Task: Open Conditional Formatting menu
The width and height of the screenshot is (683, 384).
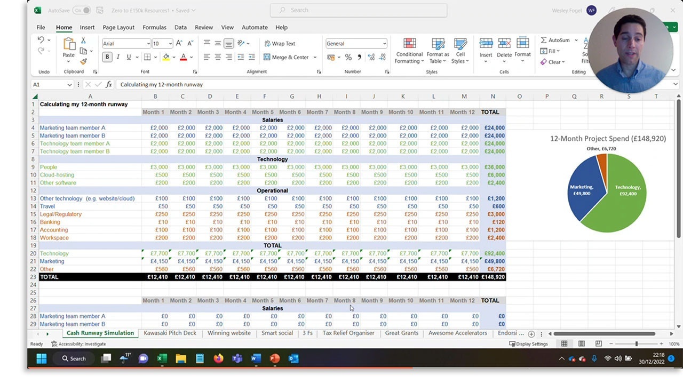Action: tap(410, 51)
